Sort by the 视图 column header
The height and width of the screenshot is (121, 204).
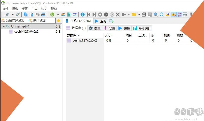pyautogui.click(x=169, y=35)
